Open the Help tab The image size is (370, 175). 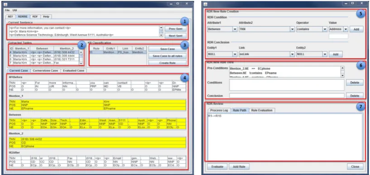[x=46, y=17]
